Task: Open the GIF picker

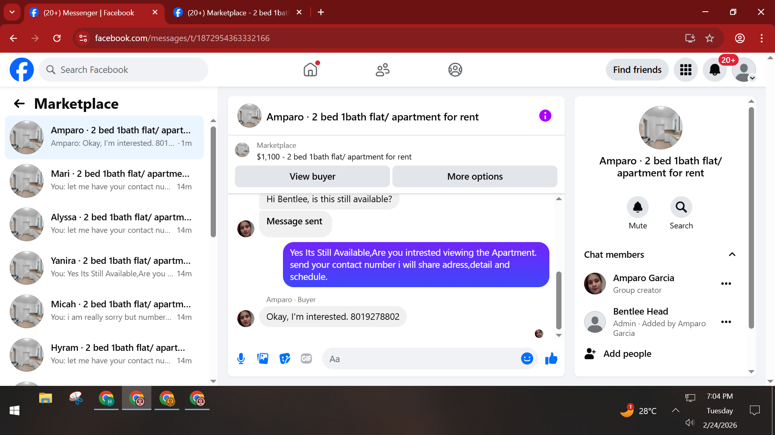Action: pyautogui.click(x=306, y=358)
